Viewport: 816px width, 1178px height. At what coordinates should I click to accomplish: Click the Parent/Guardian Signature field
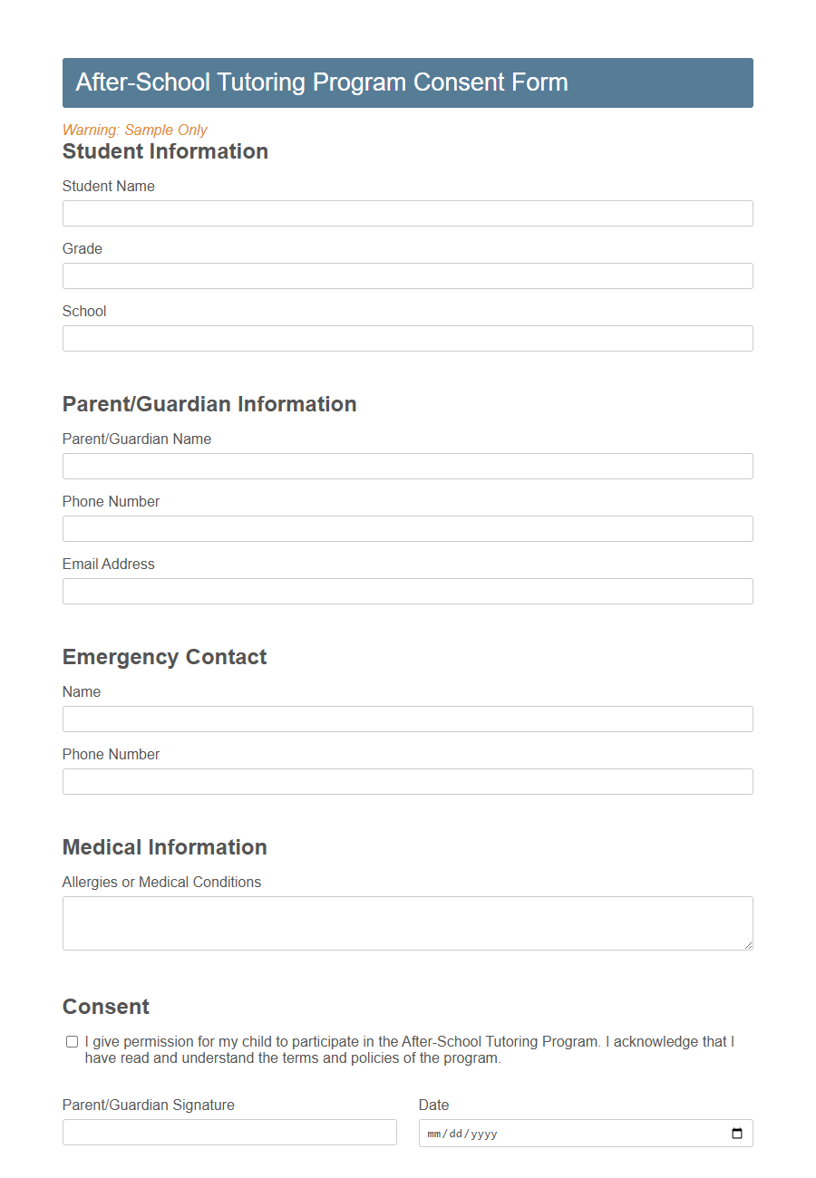click(227, 1132)
